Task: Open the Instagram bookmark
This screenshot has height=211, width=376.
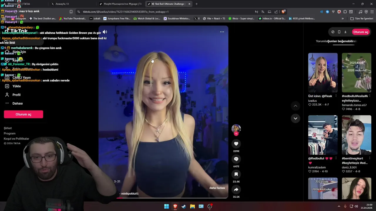Action: 19,18
